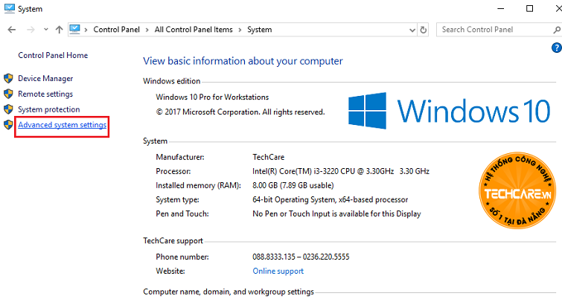Click the Online support website link
562x302 pixels.
[278, 271]
